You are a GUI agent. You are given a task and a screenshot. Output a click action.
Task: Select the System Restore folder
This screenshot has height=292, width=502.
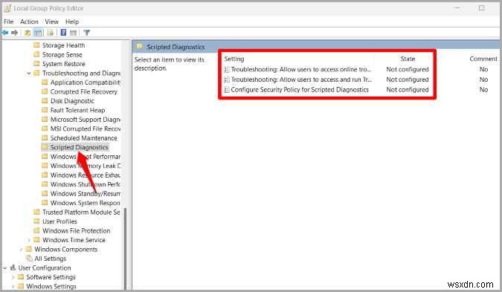click(64, 64)
